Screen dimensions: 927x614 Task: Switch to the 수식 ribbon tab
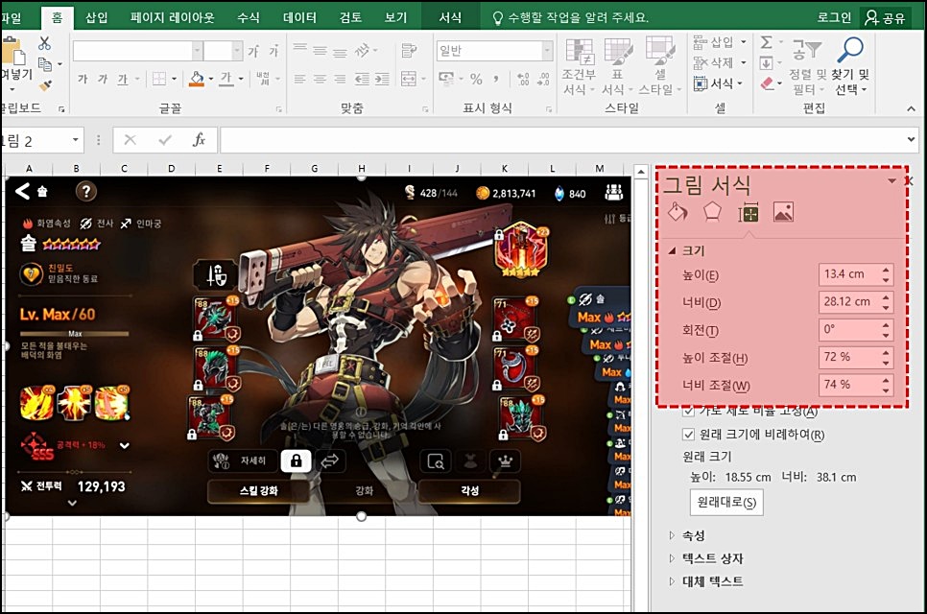(x=249, y=17)
